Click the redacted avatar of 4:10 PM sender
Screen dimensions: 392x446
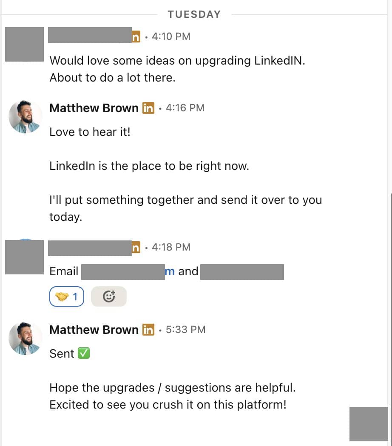(24, 44)
